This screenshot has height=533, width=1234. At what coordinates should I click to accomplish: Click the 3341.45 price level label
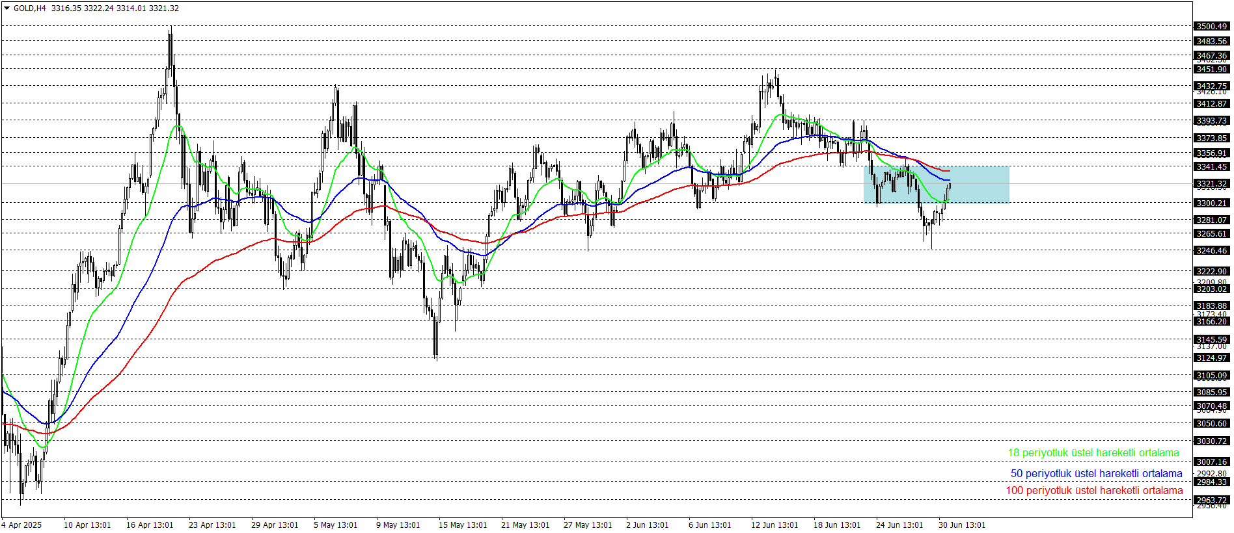tap(1212, 167)
